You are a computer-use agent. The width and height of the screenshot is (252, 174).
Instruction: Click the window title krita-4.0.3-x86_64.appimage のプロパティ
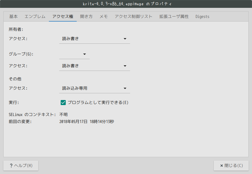127,4
